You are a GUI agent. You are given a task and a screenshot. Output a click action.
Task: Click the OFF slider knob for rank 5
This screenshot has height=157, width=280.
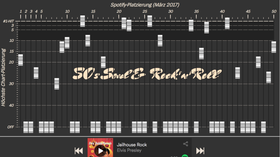pyautogui.click(x=41, y=127)
